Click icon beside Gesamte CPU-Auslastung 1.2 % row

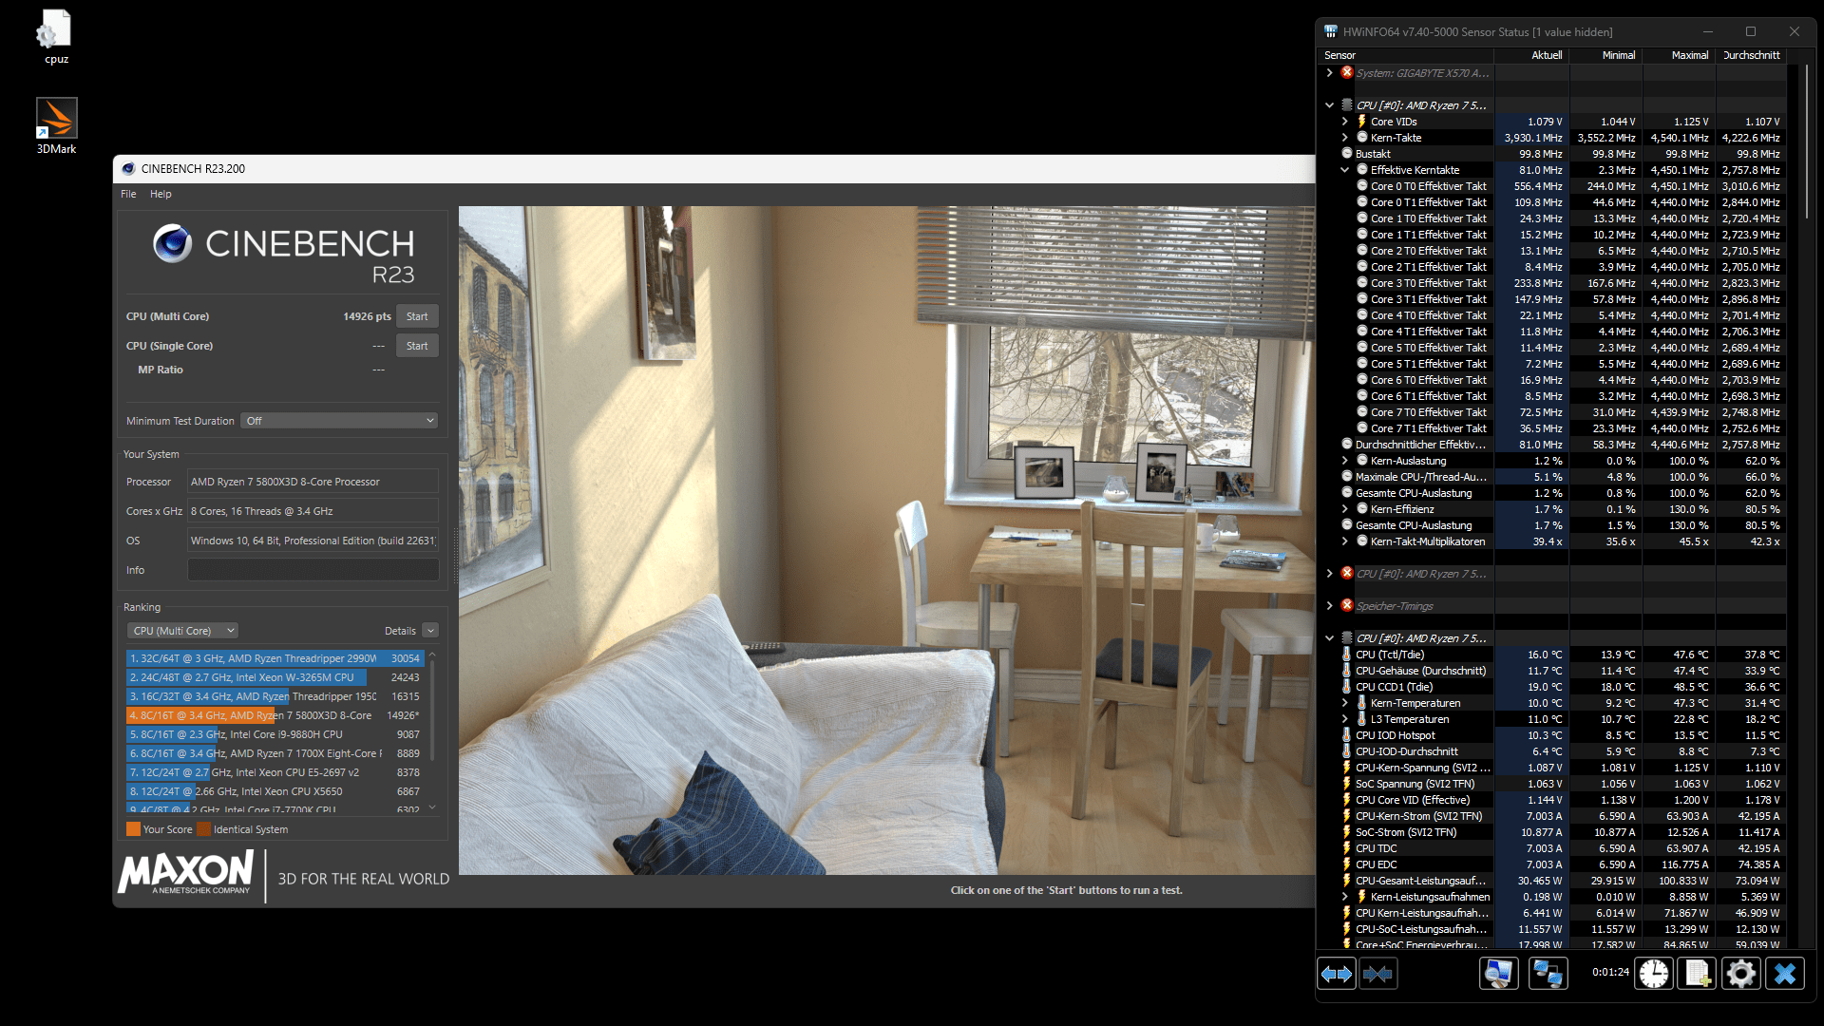pyautogui.click(x=1347, y=492)
